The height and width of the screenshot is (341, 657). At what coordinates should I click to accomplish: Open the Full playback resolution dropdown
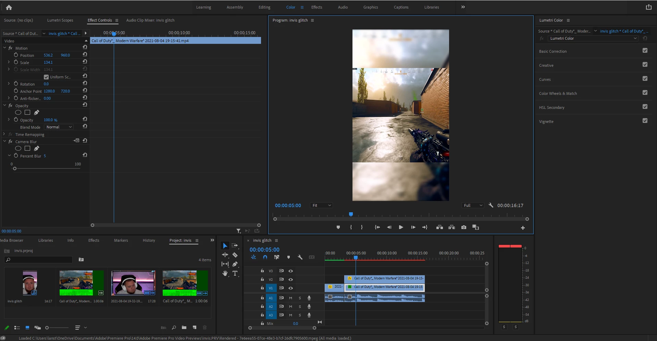[x=473, y=205]
